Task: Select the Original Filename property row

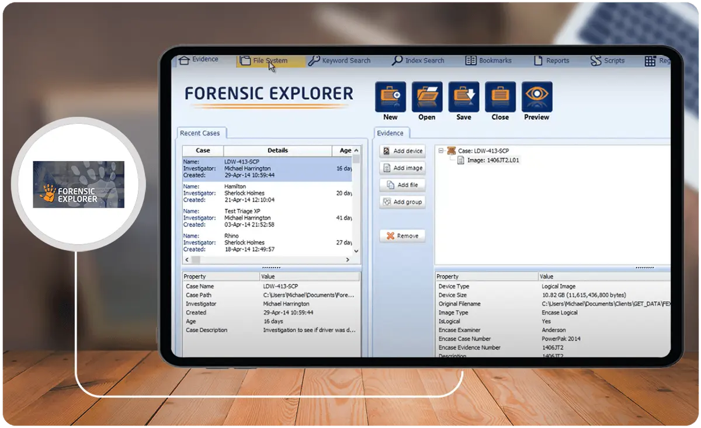Action: tap(553, 304)
